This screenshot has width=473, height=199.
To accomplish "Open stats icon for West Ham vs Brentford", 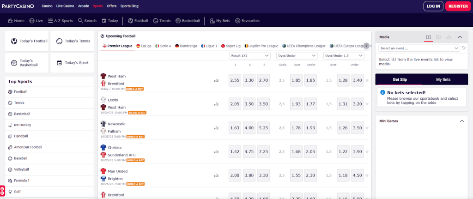I will (216, 80).
